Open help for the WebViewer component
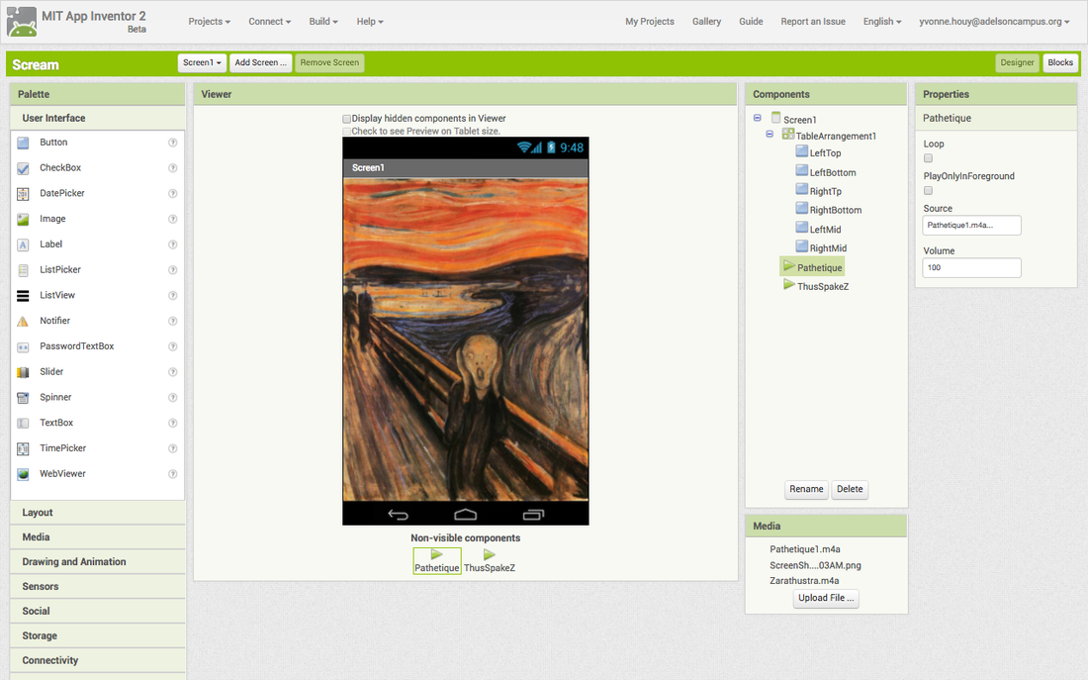Image resolution: width=1088 pixels, height=680 pixels. (173, 474)
